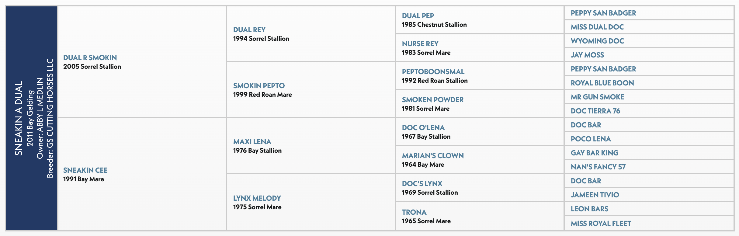739x236 pixels.
Task: Open DUAL REY's pedigree page
Action: click(249, 30)
